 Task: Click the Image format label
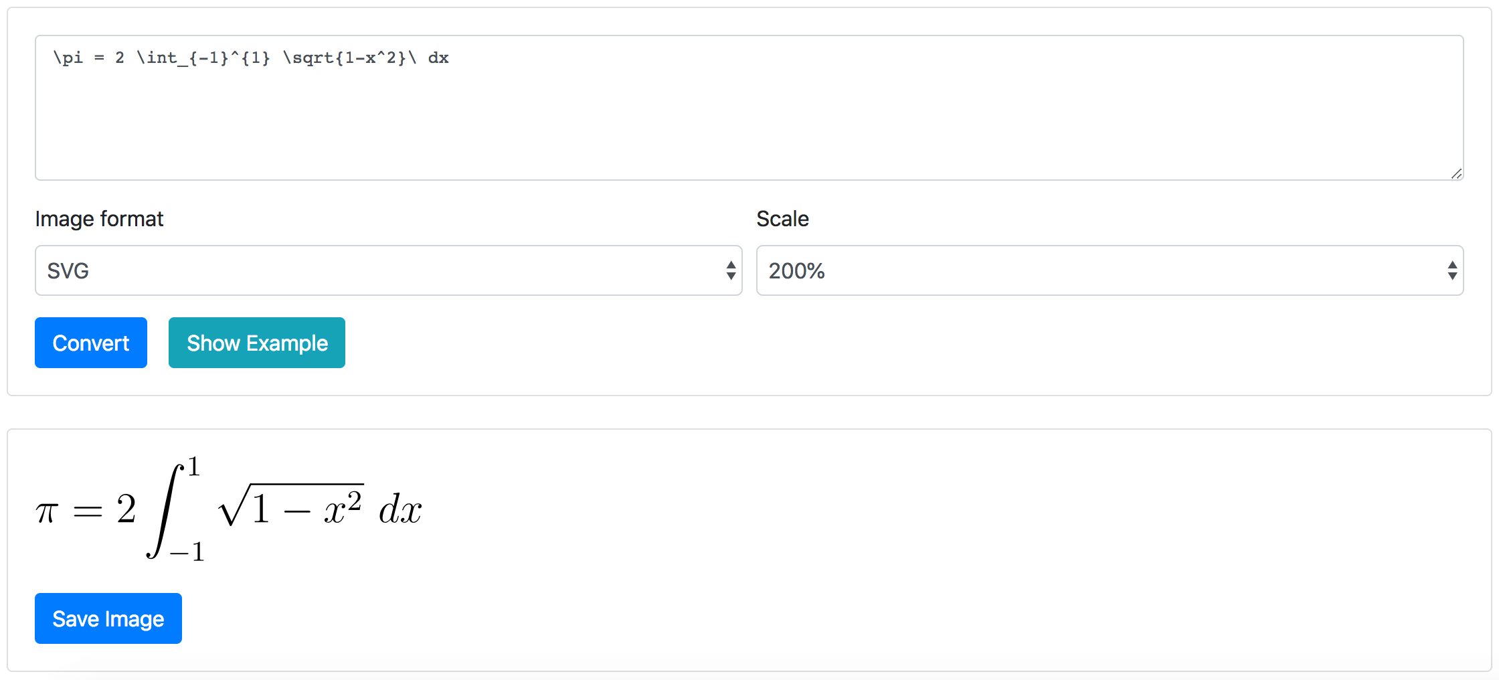click(x=99, y=219)
